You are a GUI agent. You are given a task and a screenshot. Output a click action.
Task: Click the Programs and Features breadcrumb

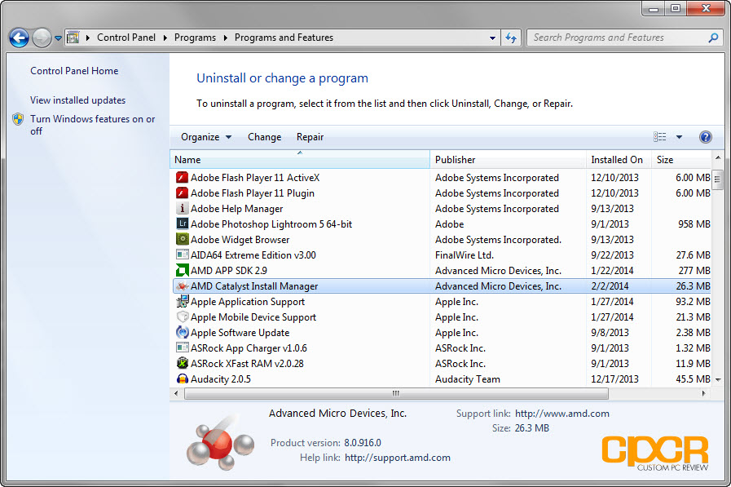point(284,38)
